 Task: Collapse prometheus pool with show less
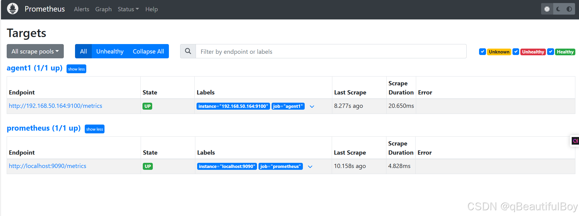94,129
